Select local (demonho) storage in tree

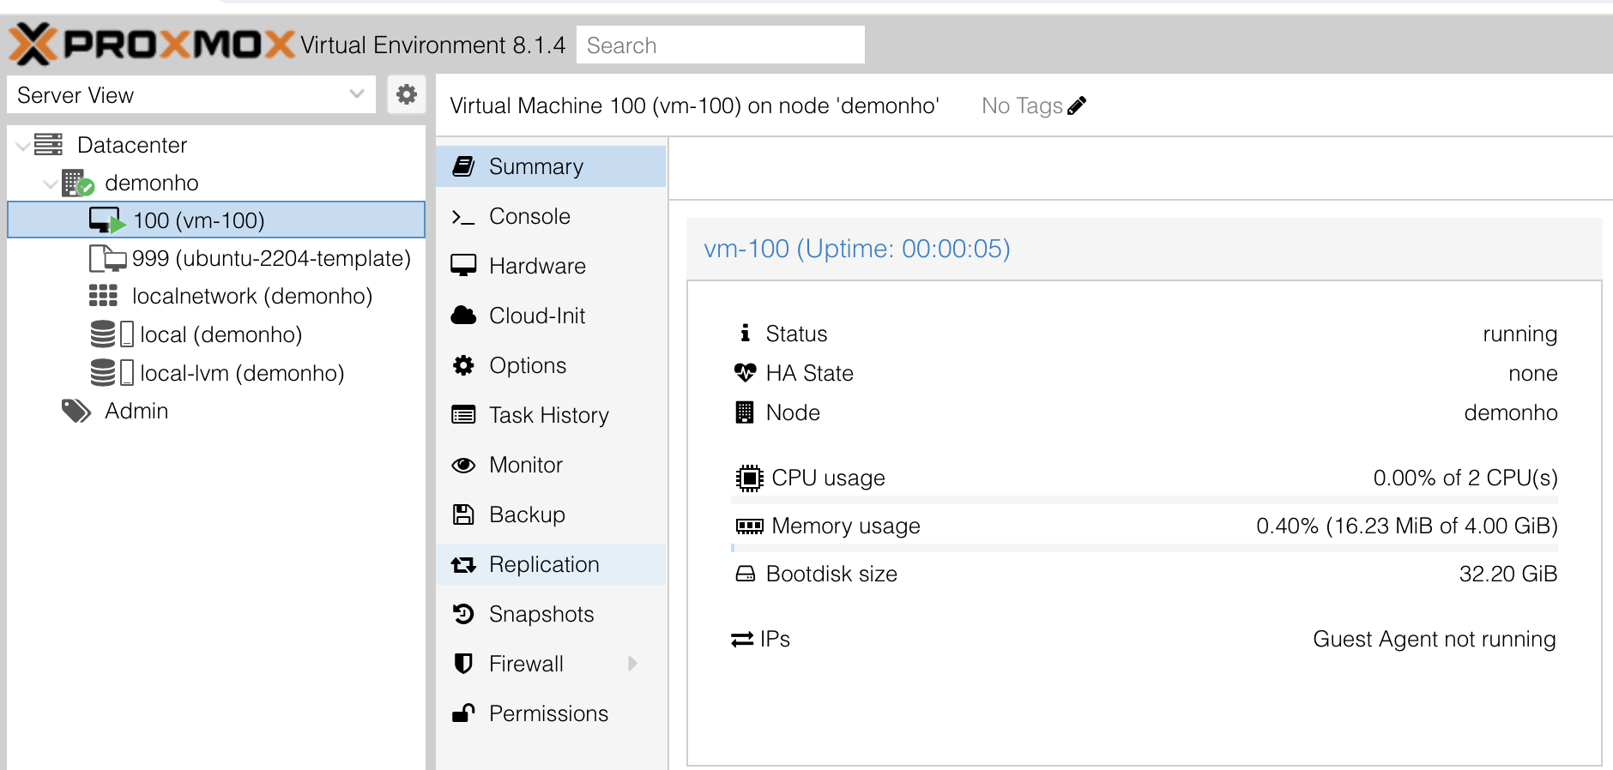pos(221,334)
